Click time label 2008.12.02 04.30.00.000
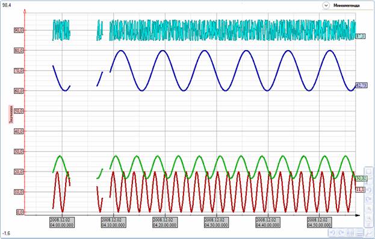This screenshot has width=375, height=239. click(x=216, y=222)
